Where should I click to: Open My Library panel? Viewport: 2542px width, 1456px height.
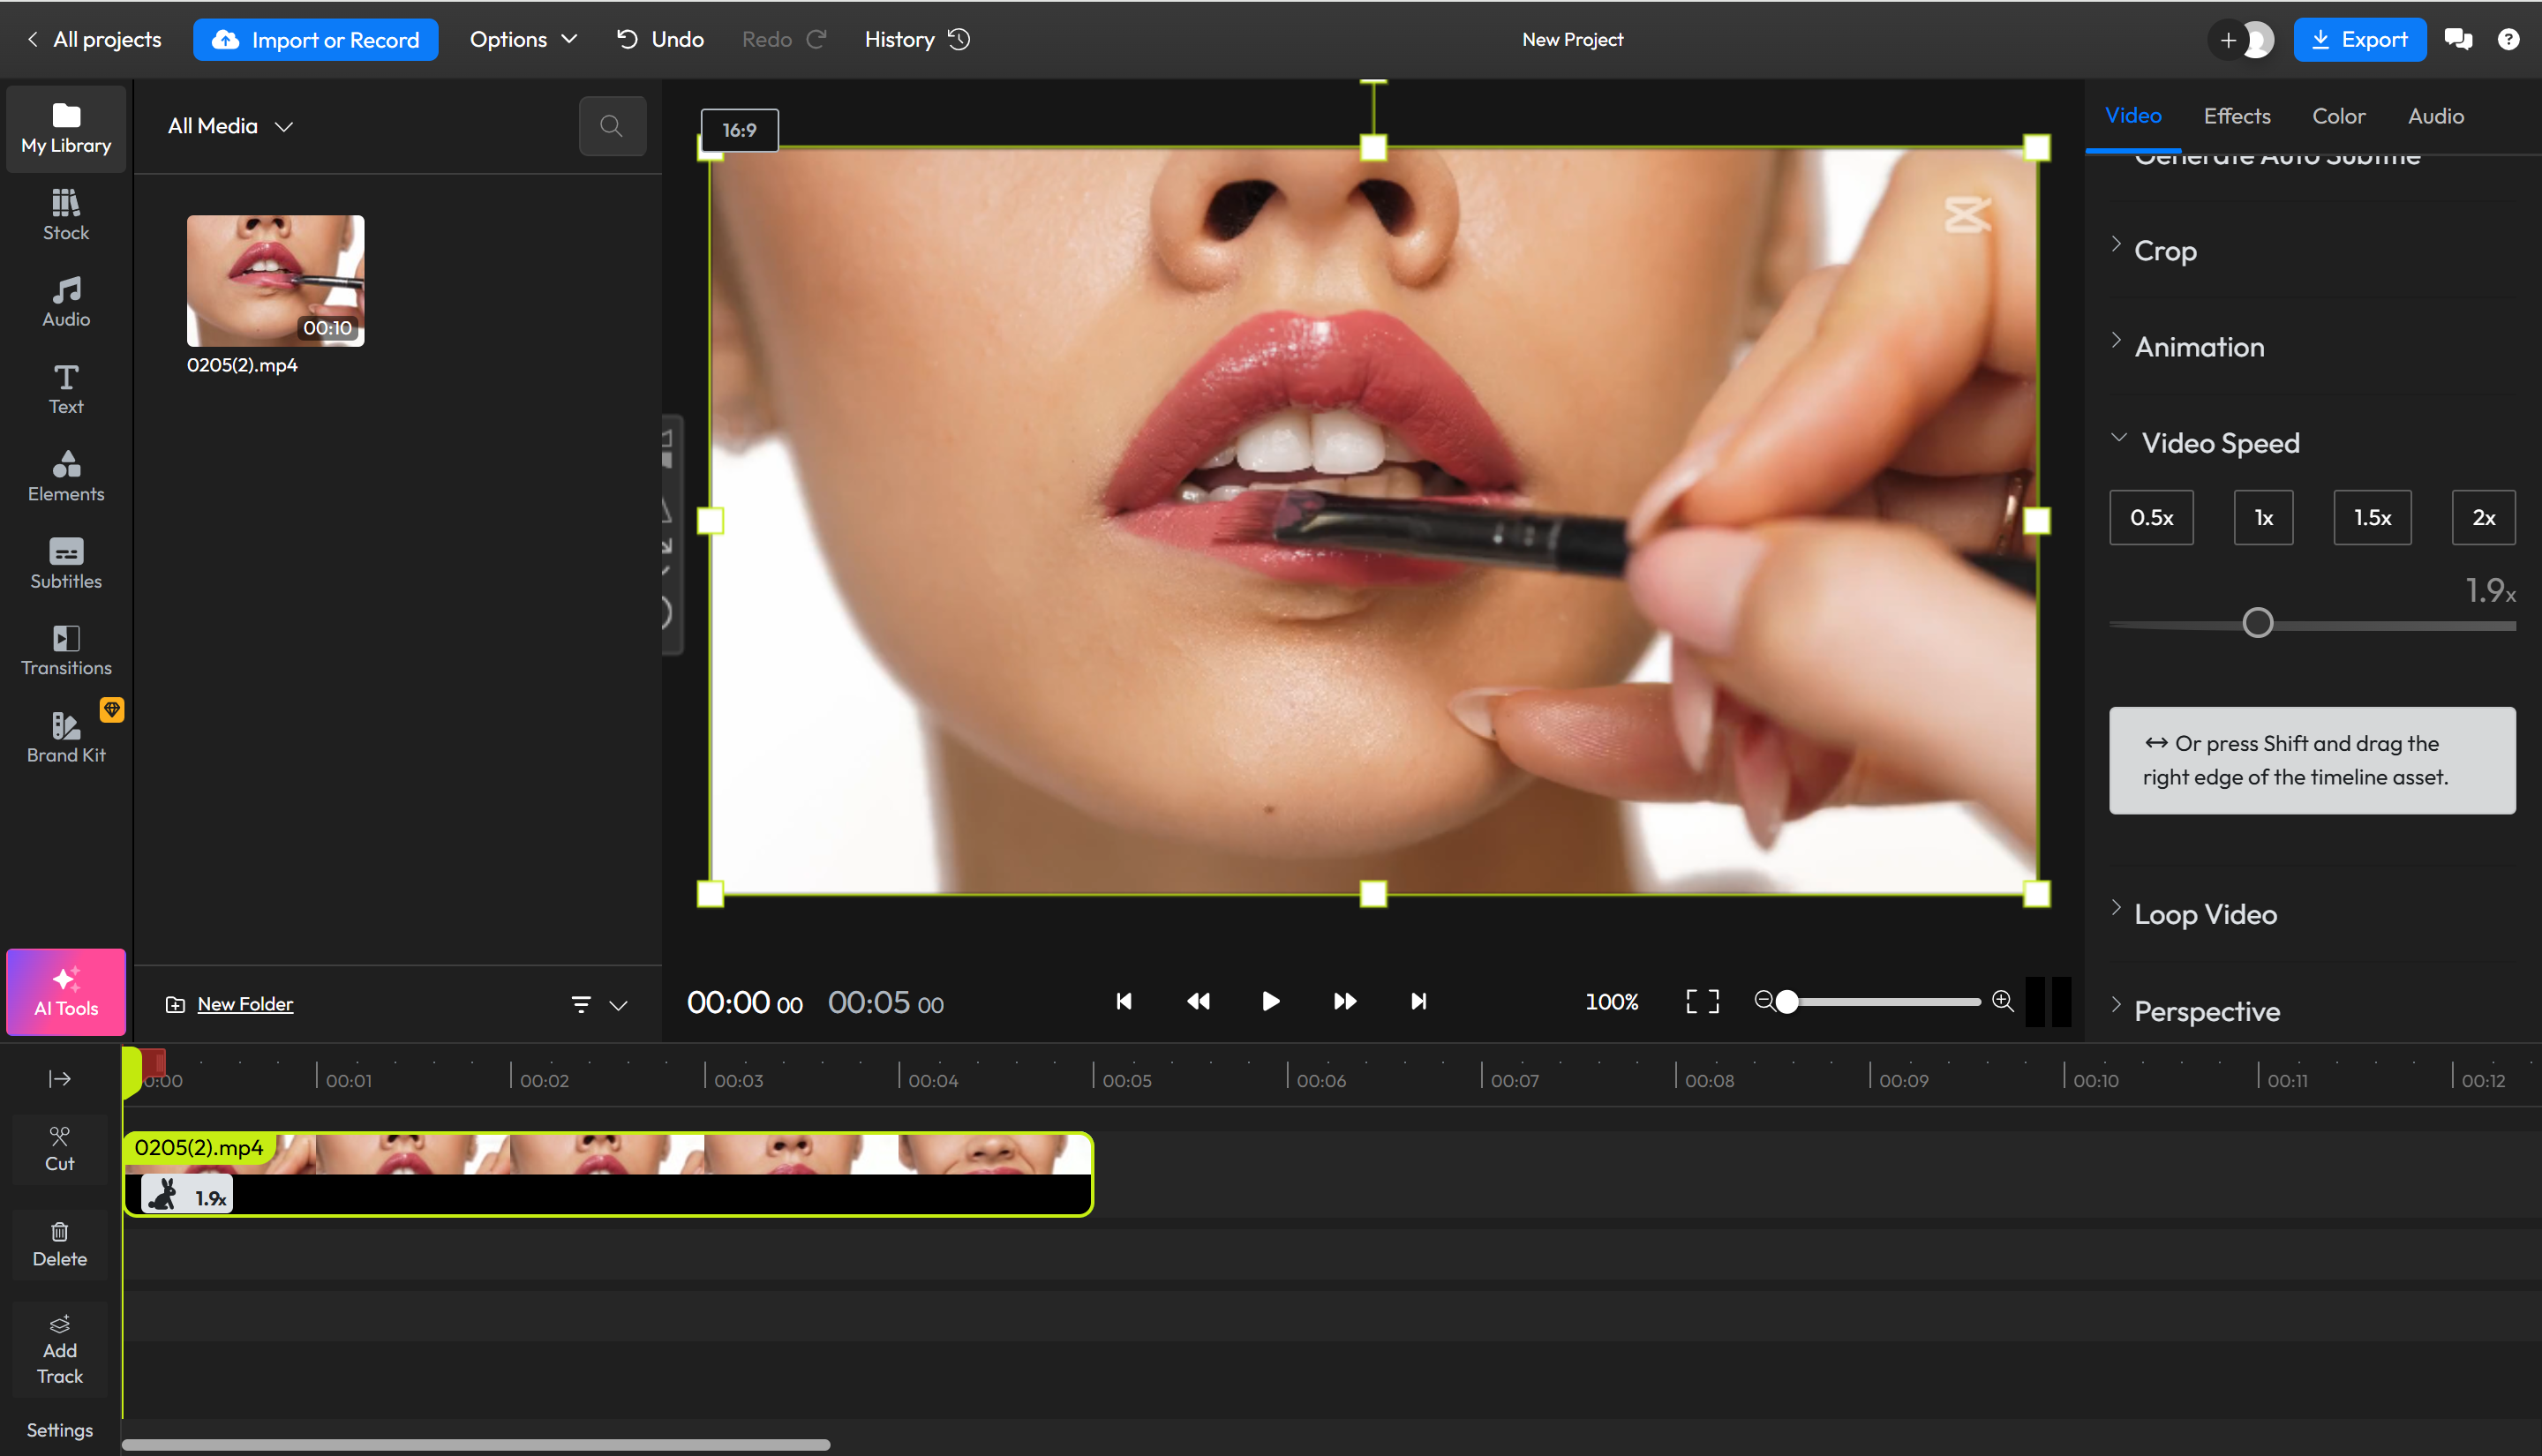click(66, 128)
